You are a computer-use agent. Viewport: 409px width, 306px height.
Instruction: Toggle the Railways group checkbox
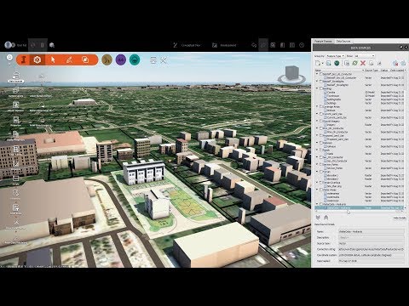point(321,143)
